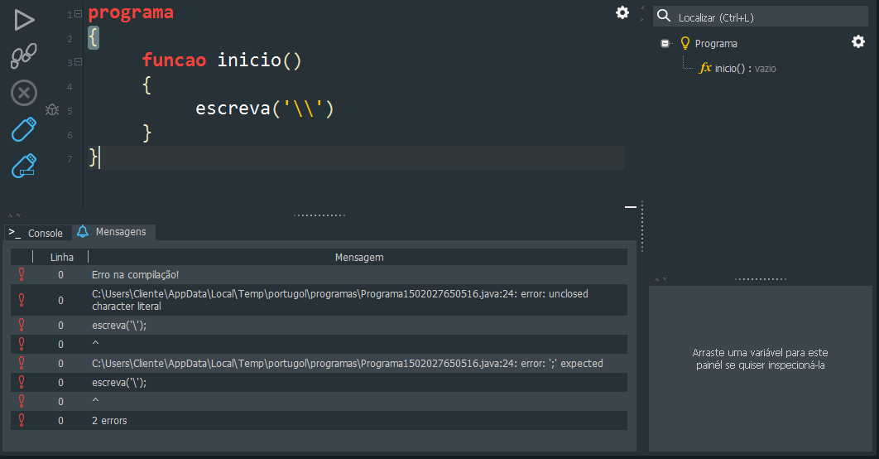Select the 'Erro na compilação!' message row
879x459 pixels.
319,274
